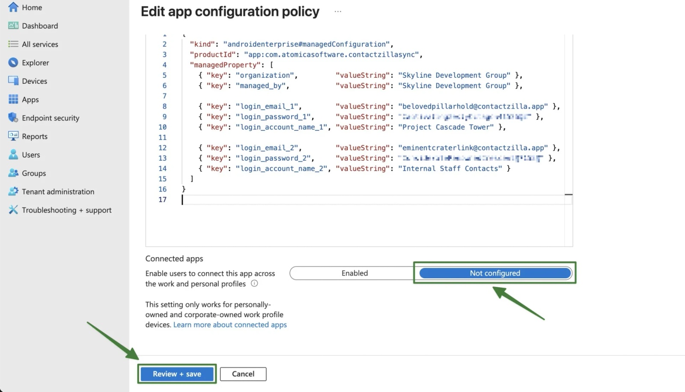Open Reports from the sidebar
685x392 pixels.
(35, 136)
